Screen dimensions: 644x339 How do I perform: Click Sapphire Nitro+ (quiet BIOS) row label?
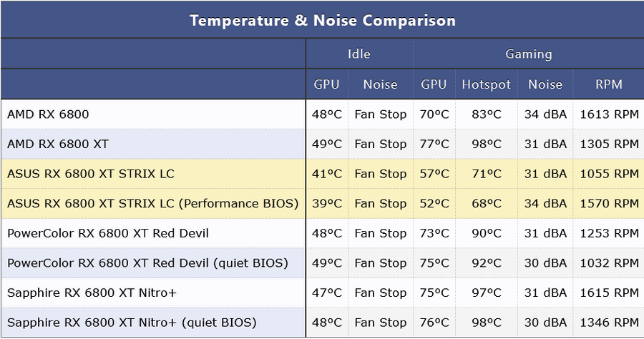[x=132, y=323]
